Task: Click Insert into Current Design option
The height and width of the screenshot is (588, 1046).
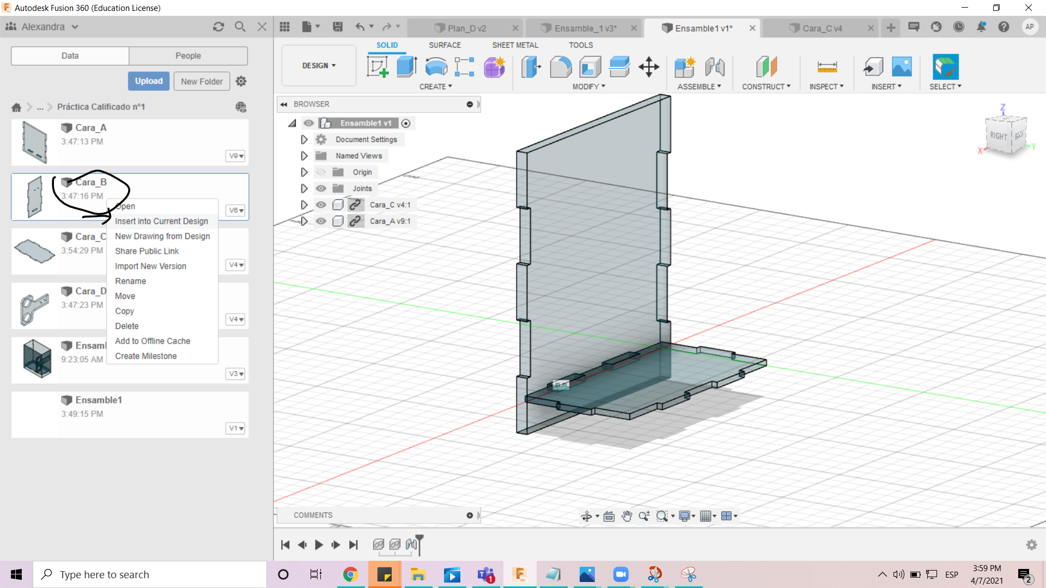Action: 162,220
